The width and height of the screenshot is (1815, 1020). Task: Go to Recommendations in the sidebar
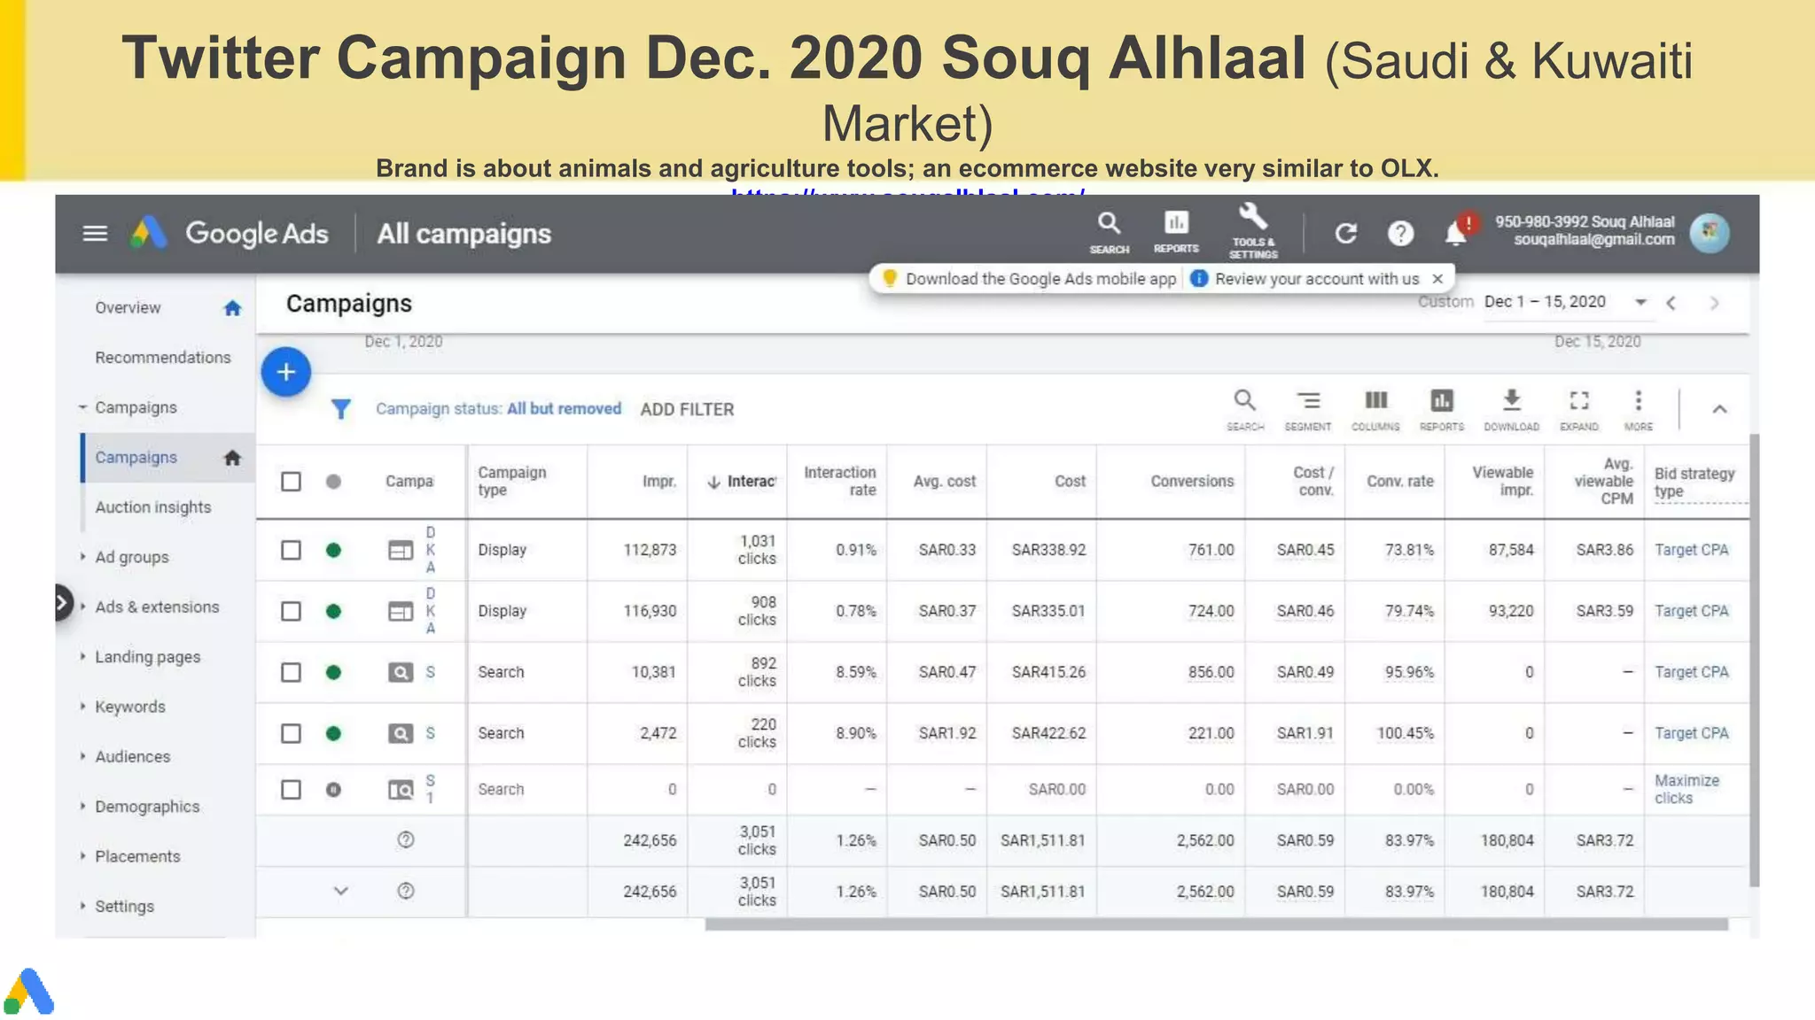point(163,358)
